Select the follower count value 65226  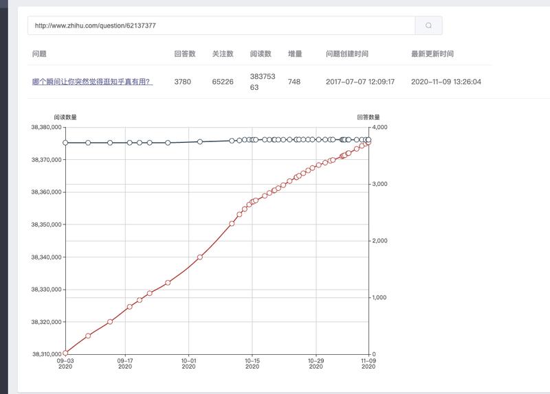(x=223, y=82)
